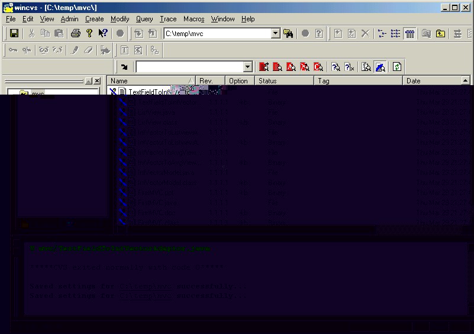Image resolution: width=474 pixels, height=334 pixels.
Task: Click the Print icon in toolbar
Action: coord(76,34)
